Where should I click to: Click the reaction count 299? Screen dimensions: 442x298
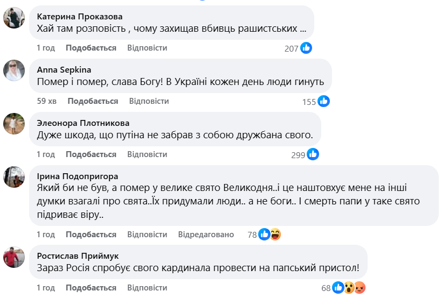pyautogui.click(x=298, y=154)
